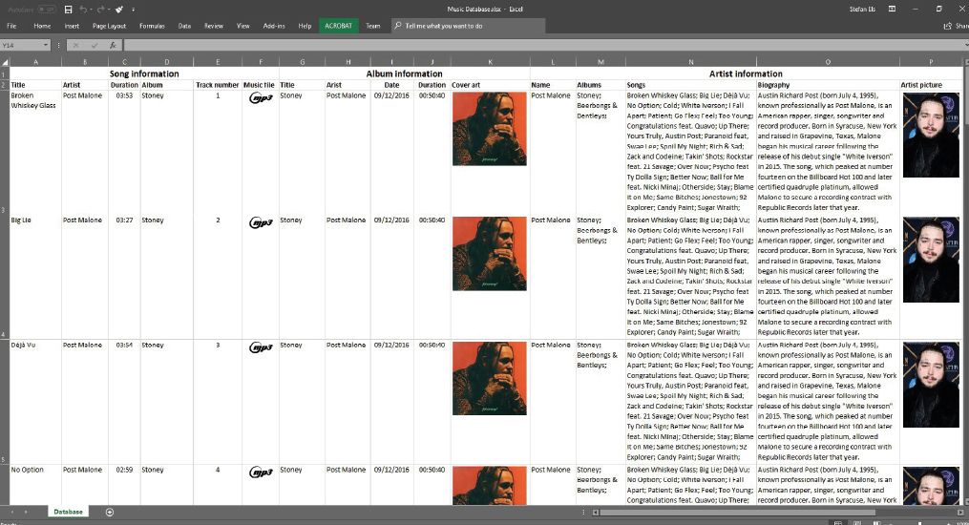
Task: Click the Redo arrow icon
Action: pyautogui.click(x=101, y=9)
